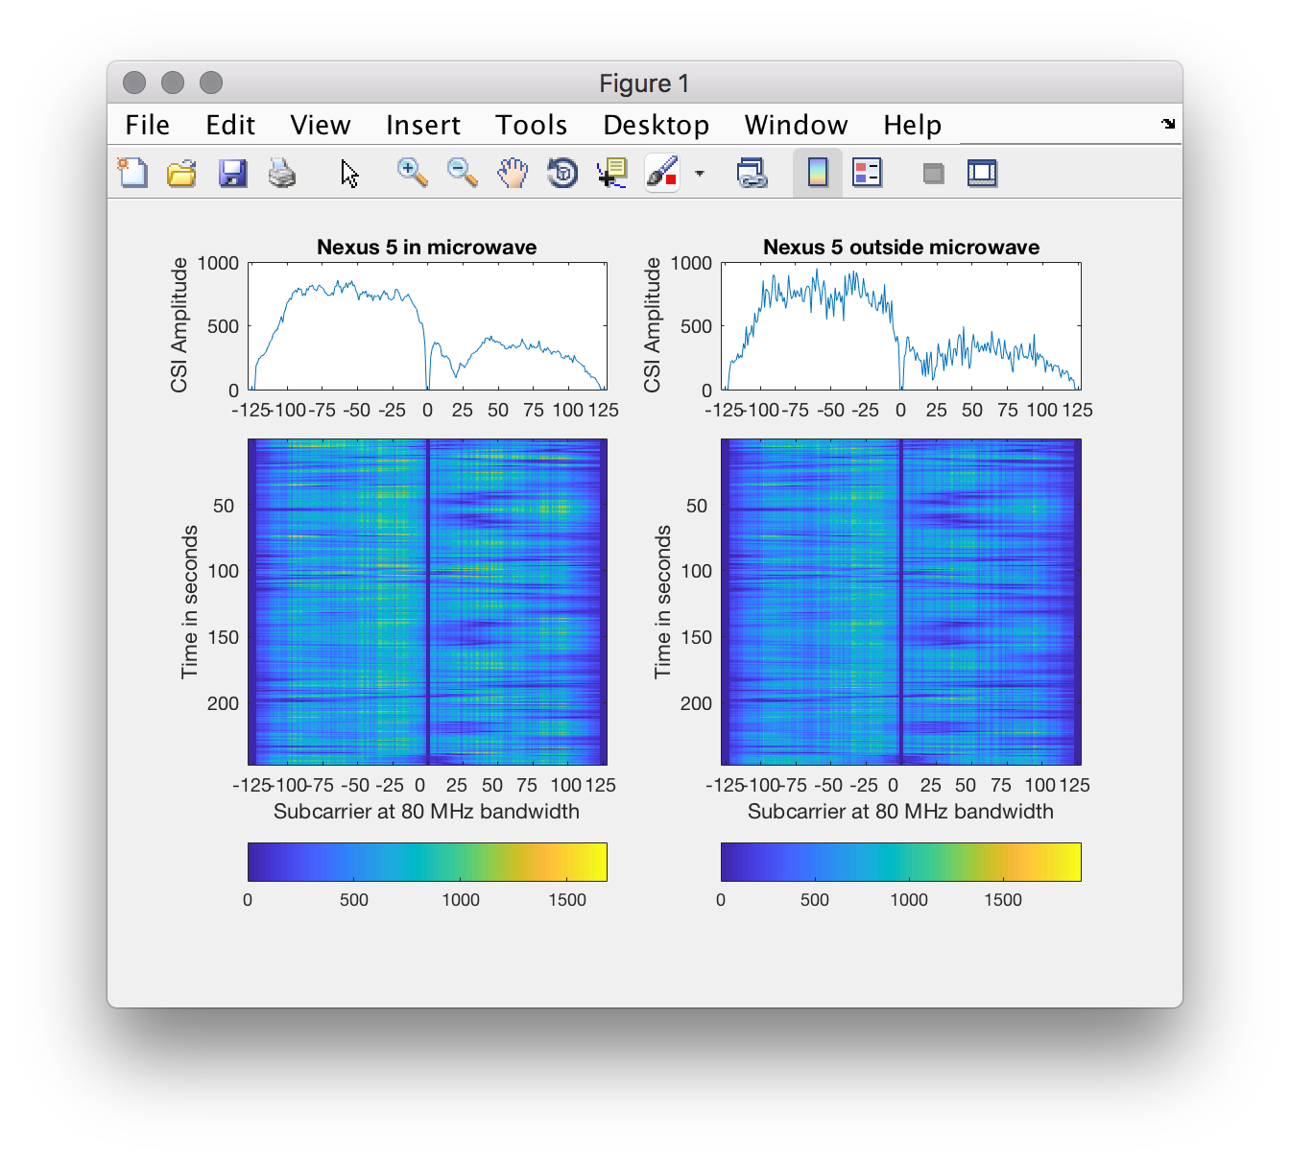The height and width of the screenshot is (1161, 1290).
Task: Click the left heatmap's colorbar
Action: pos(427,862)
